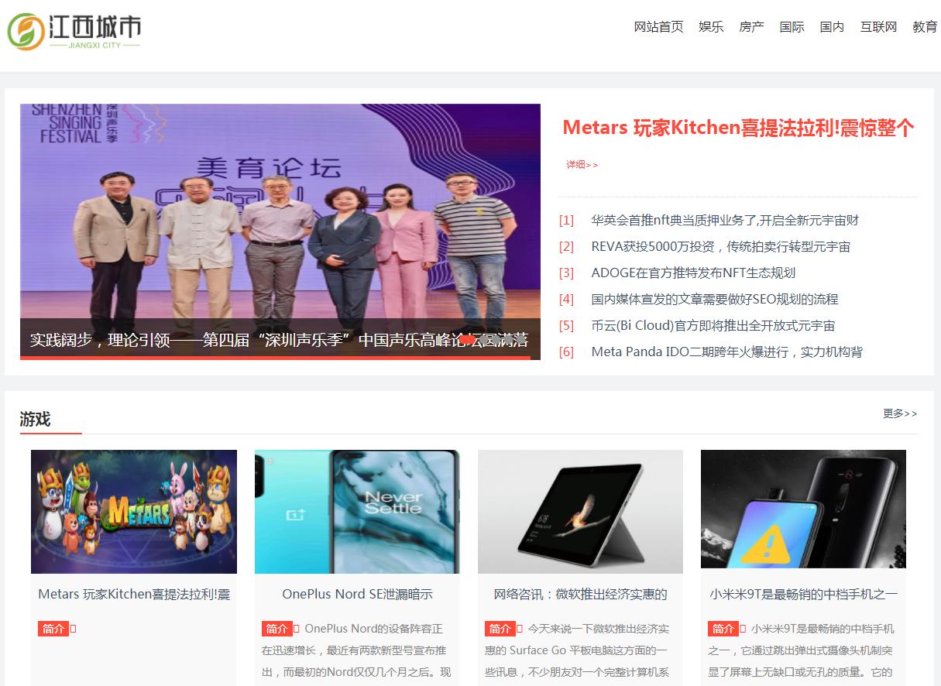The width and height of the screenshot is (941, 686).
Task: Click the carousel caption 实践阔步，理论引领
Action: click(x=279, y=340)
